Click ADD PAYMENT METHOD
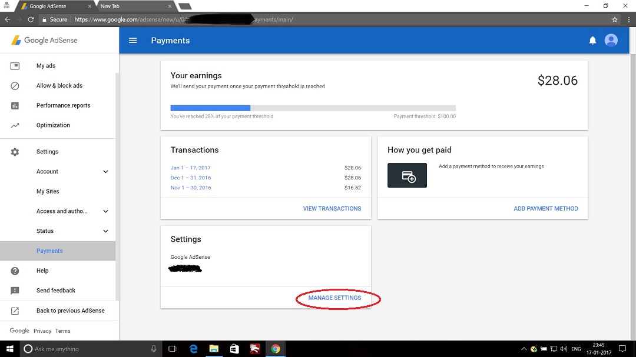The image size is (636, 357). pyautogui.click(x=545, y=208)
